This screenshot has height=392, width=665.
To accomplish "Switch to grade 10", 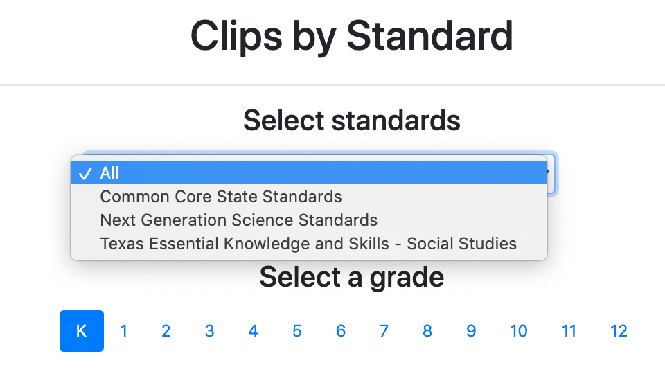I will 519,331.
